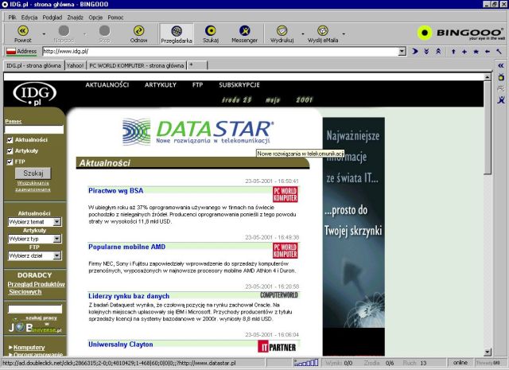Open the Komputery category link
Viewport: 509px width, 370px height.
(x=29, y=347)
